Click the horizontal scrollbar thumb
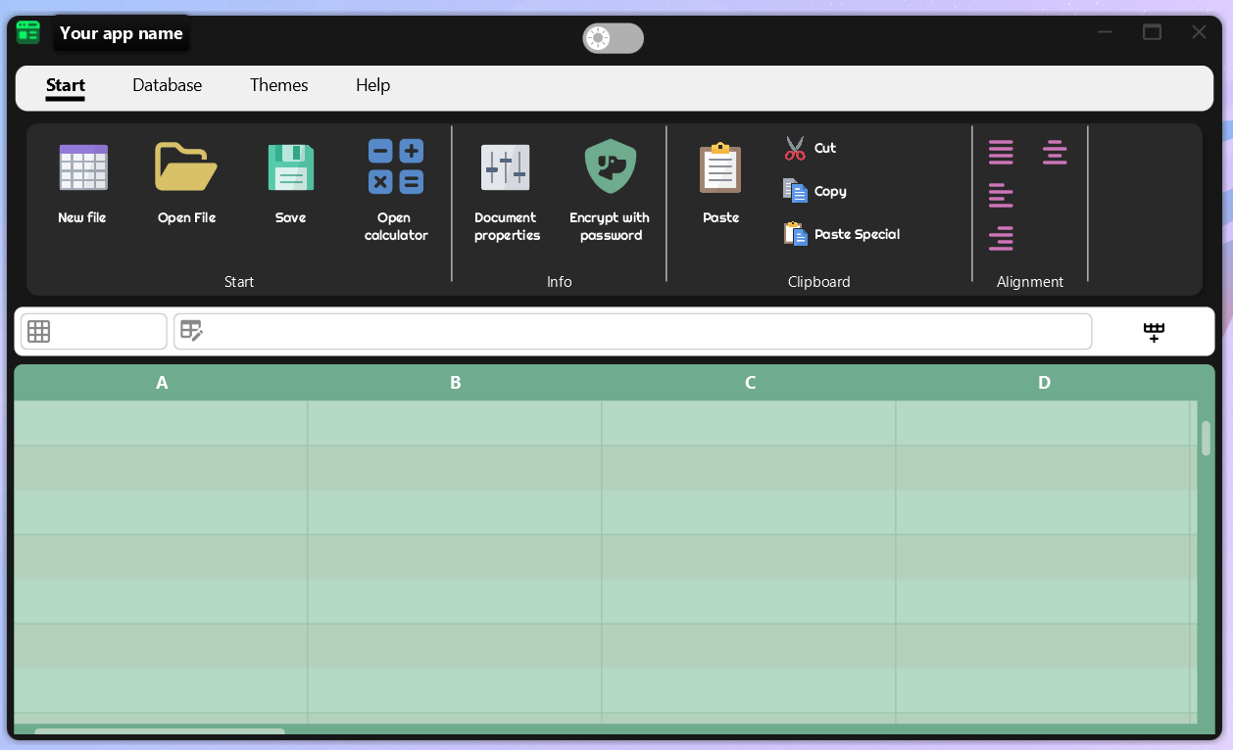 pos(160,731)
